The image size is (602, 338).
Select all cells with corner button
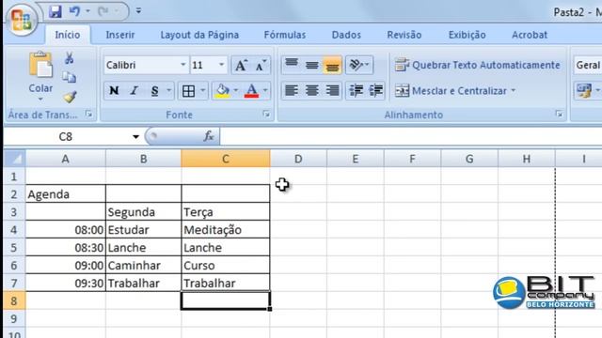(x=15, y=159)
